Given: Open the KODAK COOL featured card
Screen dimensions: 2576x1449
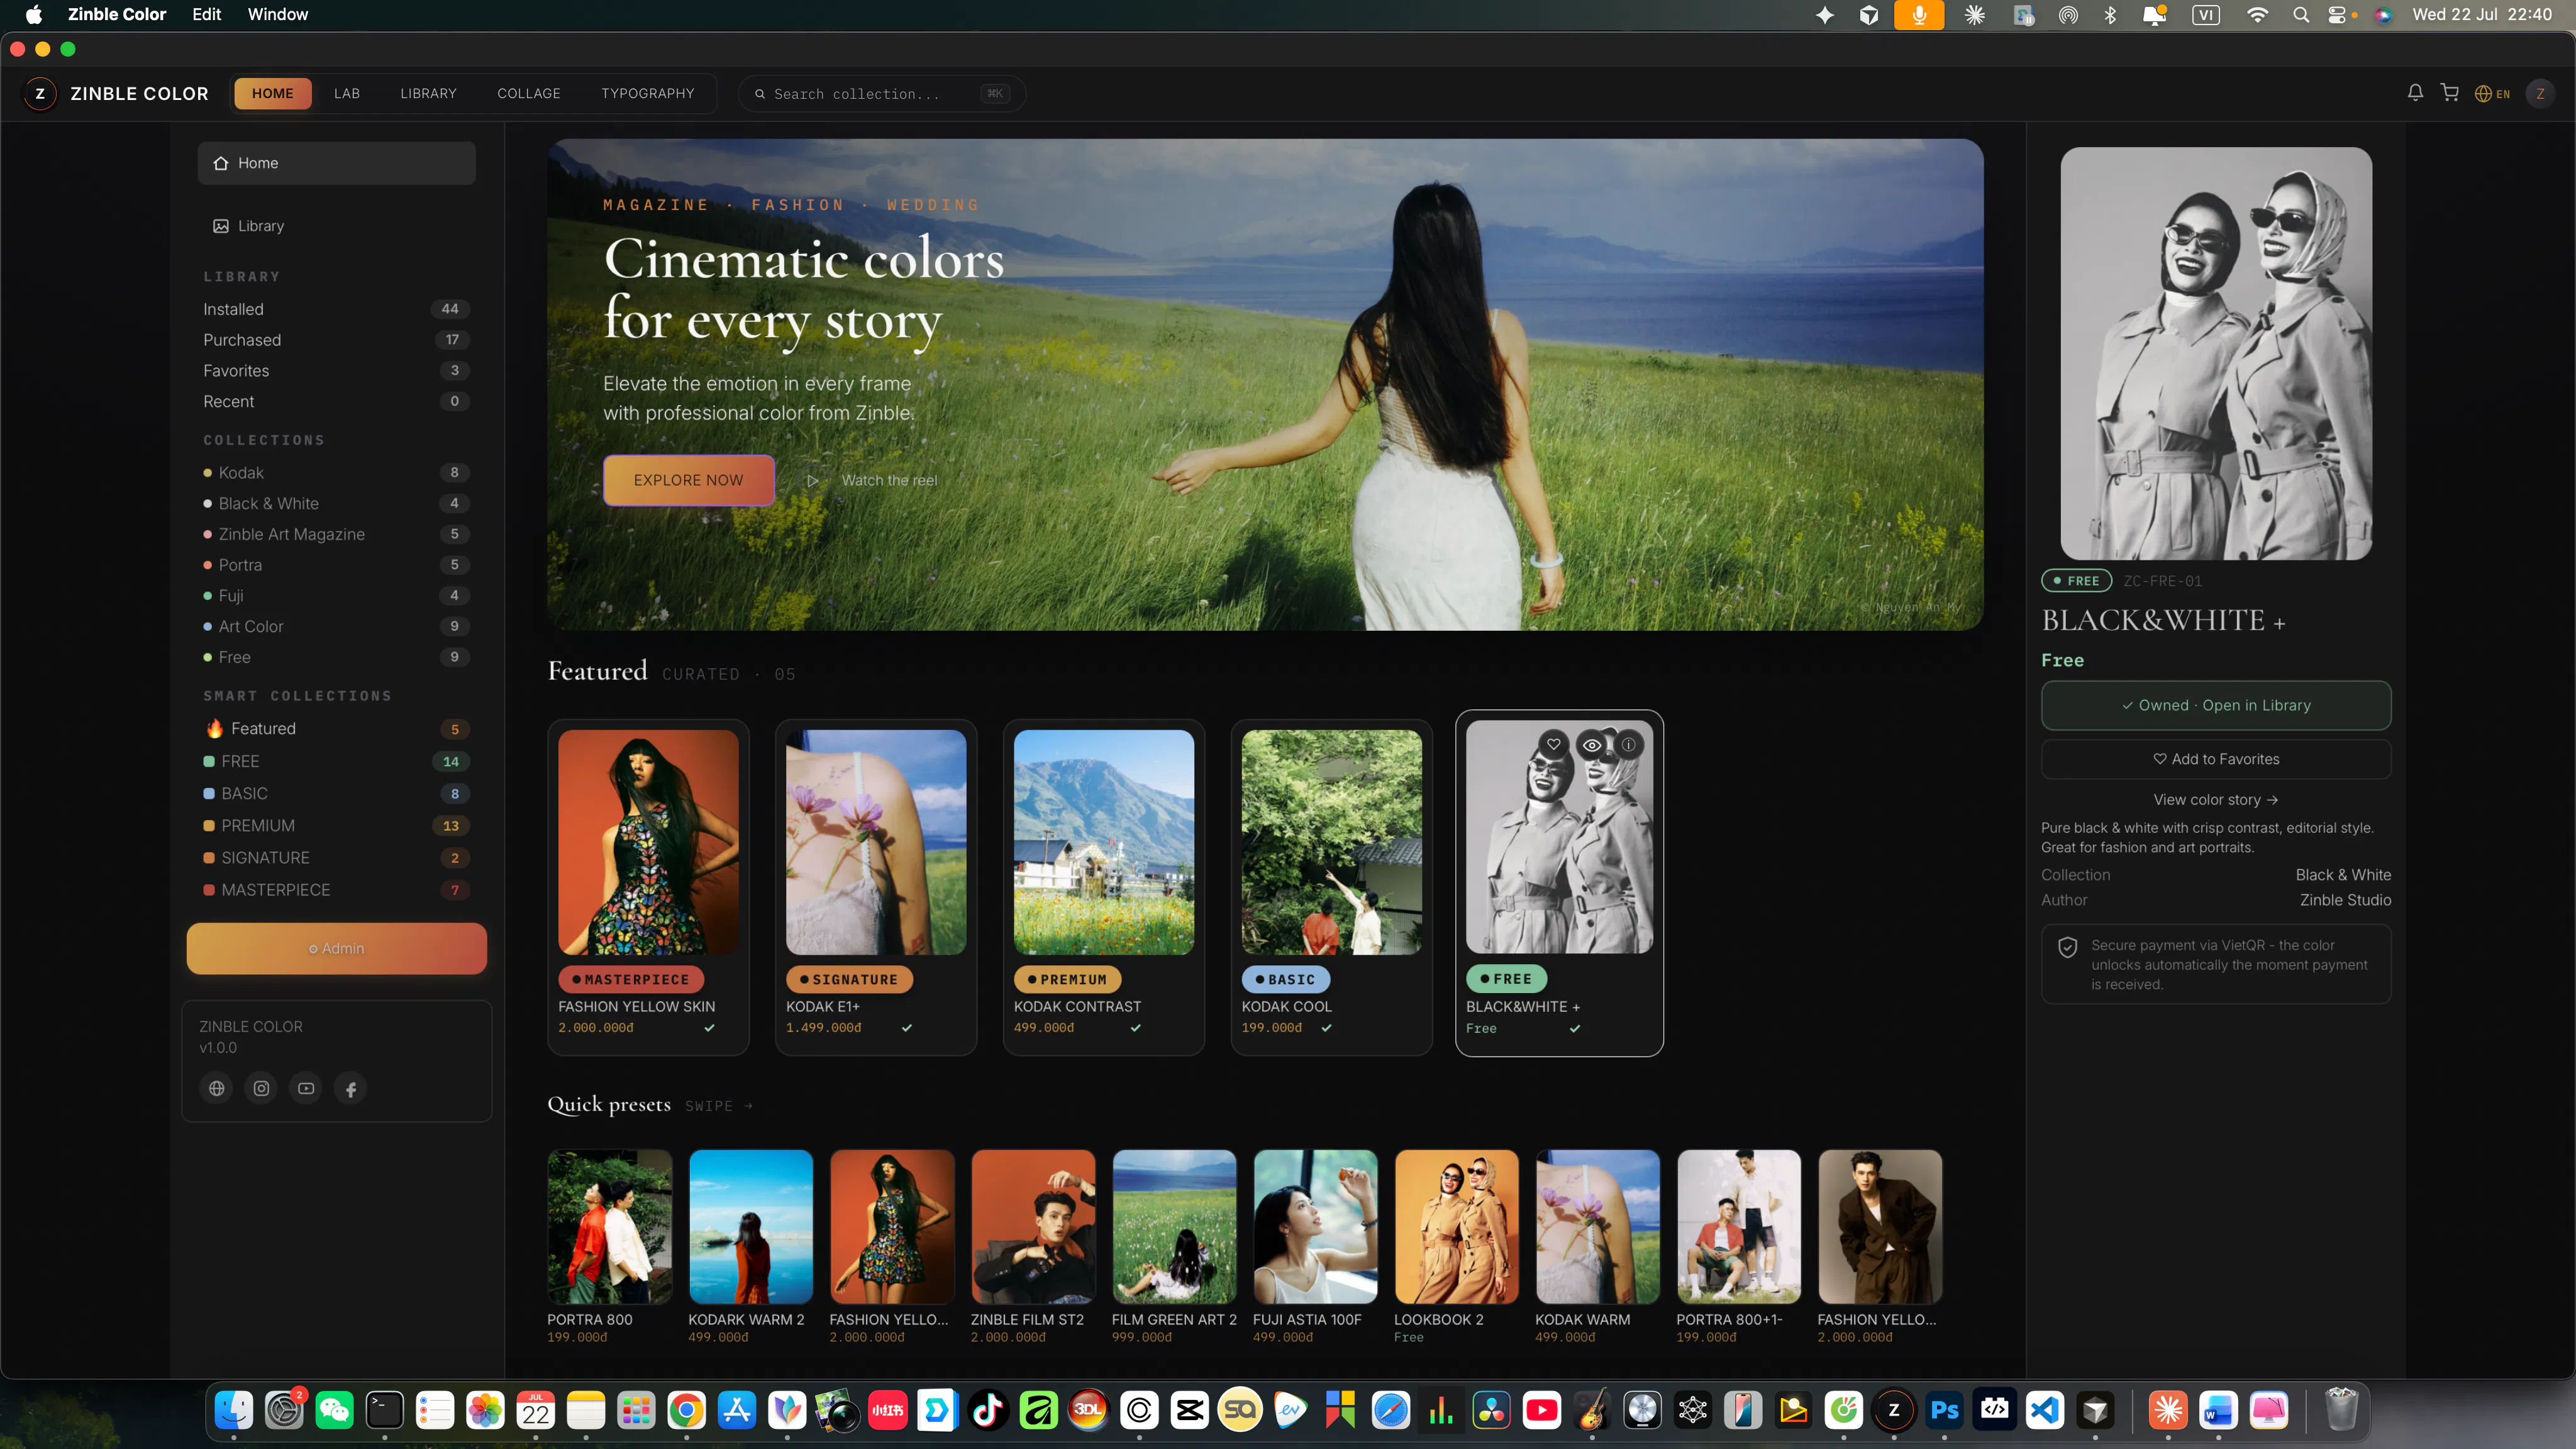Looking at the screenshot, I should (x=1332, y=887).
